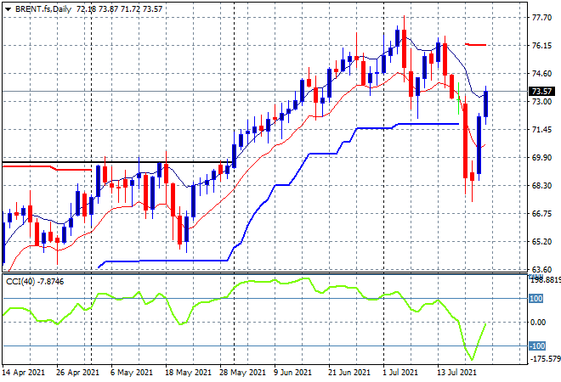Open the chart dropdown triangle beside BRENT.fs

click(8, 9)
